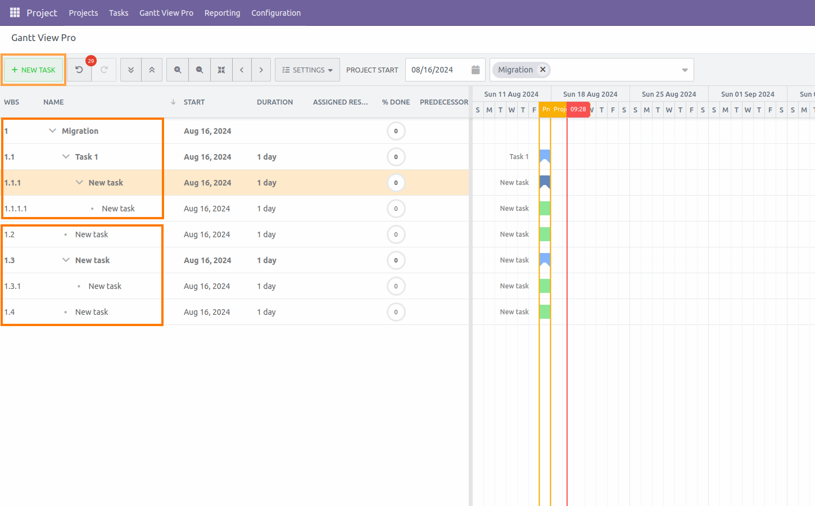Screen dimensions: 815x506
Task: Remove the Migration filter tag
Action: click(x=542, y=69)
